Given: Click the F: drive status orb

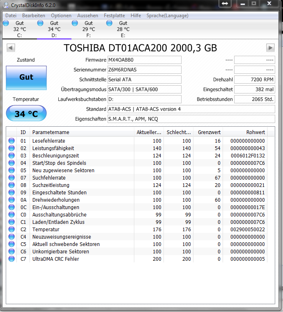Looking at the screenshot, I should (75, 23).
